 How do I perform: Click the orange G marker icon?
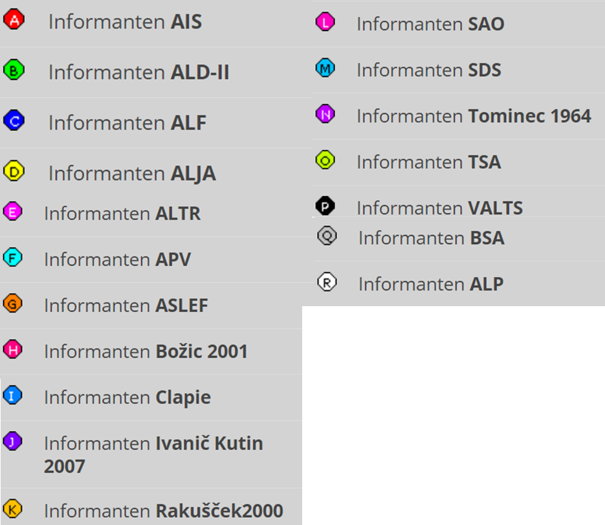(12, 304)
